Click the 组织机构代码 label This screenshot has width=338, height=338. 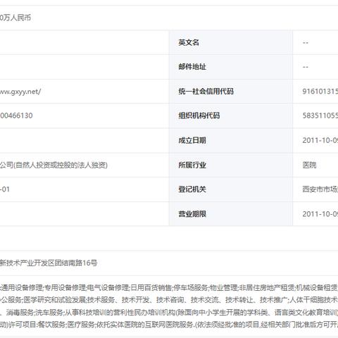point(199,115)
